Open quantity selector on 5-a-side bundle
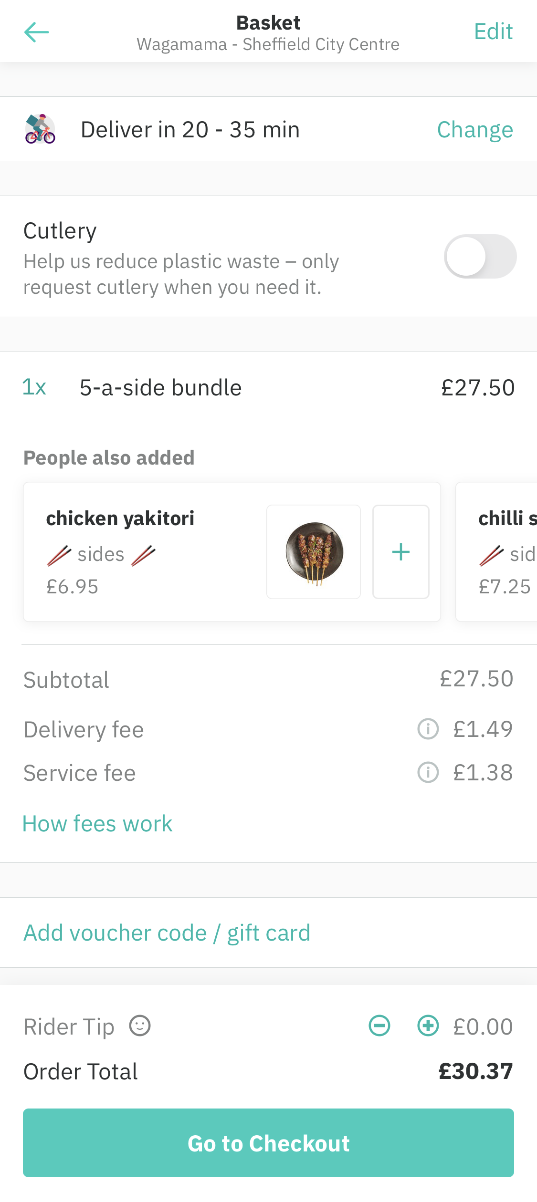The height and width of the screenshot is (1202, 537). 33,387
